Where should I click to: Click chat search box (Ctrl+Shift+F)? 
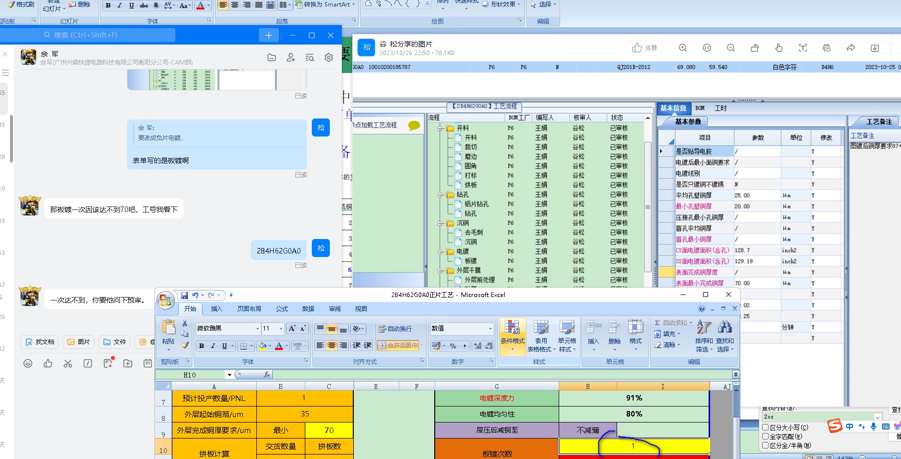click(88, 35)
